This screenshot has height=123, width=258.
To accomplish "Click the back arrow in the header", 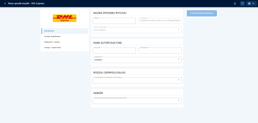I will 5,4.
